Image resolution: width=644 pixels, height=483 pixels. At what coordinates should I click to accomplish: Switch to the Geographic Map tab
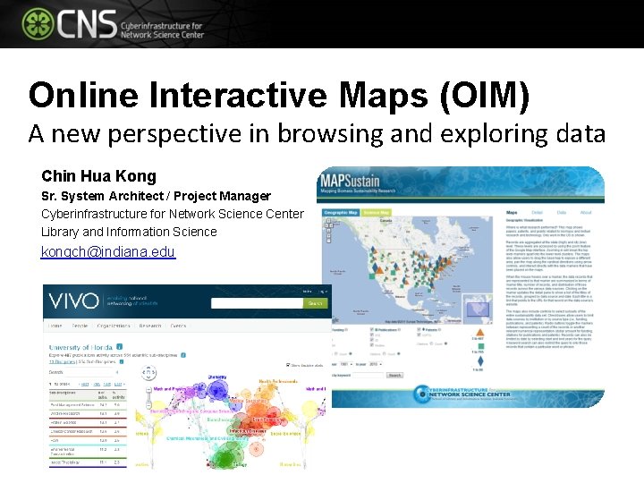coord(341,212)
